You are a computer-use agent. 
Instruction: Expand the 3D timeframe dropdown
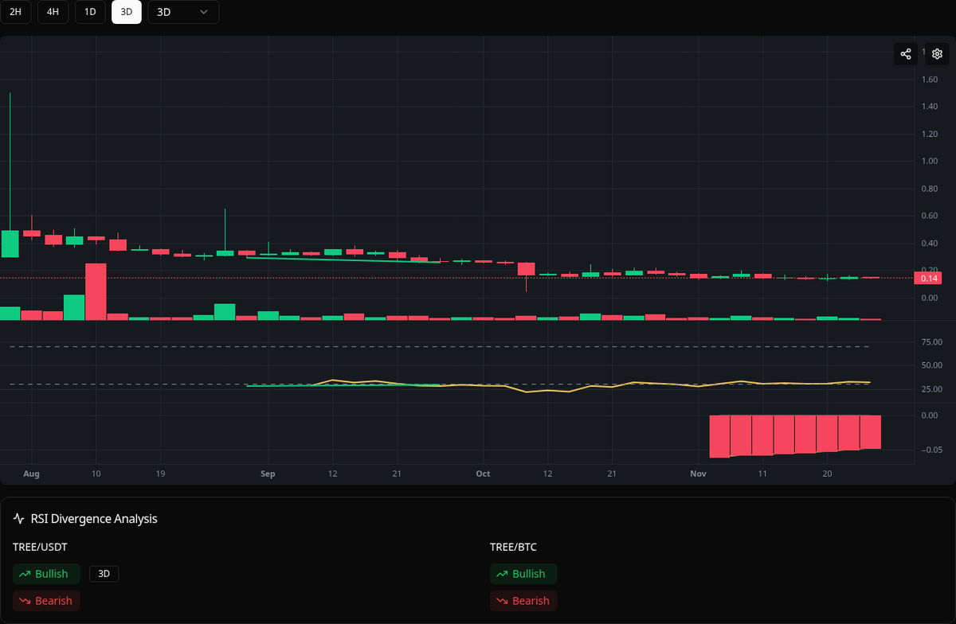click(183, 12)
